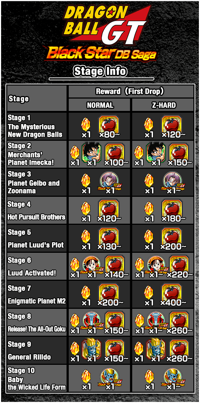Select the Stage 1 Z-HARD dragon stone
The image size is (200, 403).
(149, 125)
